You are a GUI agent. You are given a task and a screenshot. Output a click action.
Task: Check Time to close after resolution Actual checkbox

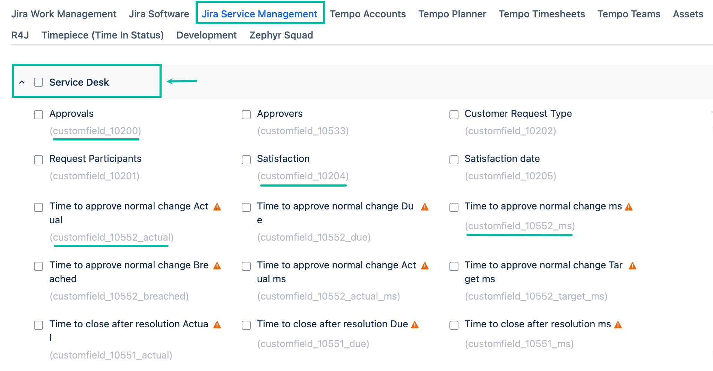(x=38, y=325)
